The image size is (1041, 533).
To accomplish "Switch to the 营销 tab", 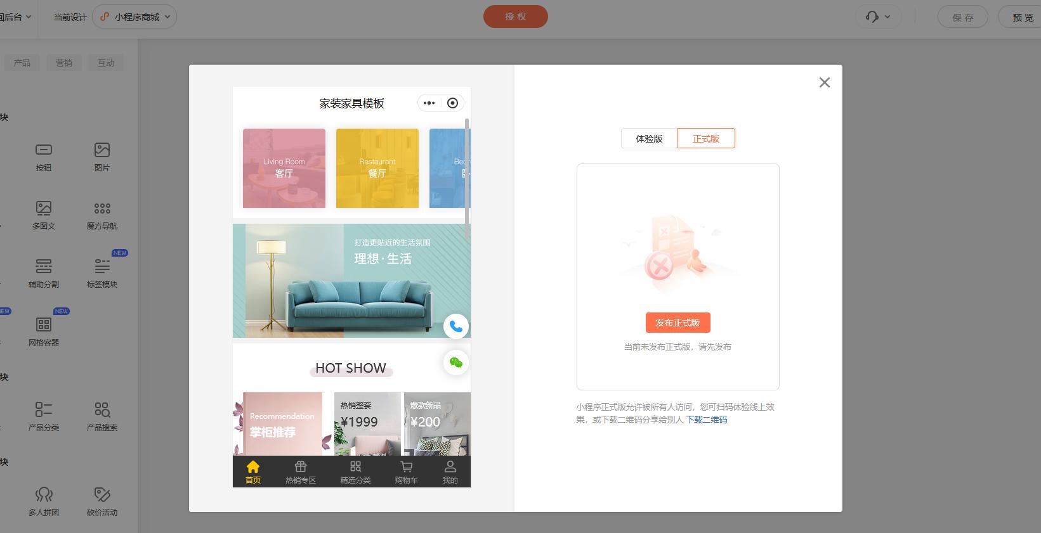I will (x=63, y=63).
